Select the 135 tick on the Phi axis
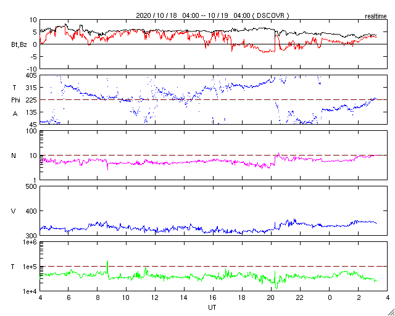 [31, 112]
